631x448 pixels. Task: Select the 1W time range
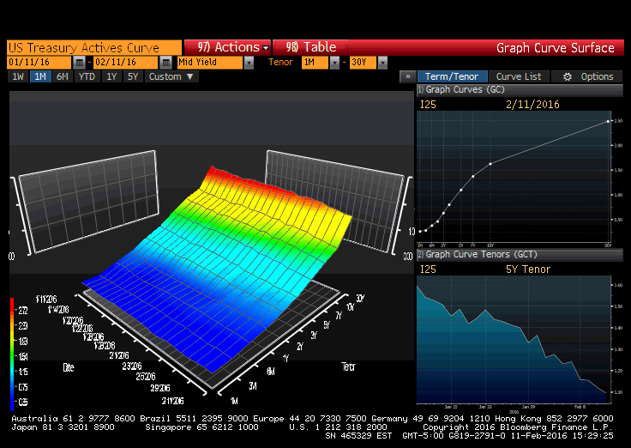point(18,76)
